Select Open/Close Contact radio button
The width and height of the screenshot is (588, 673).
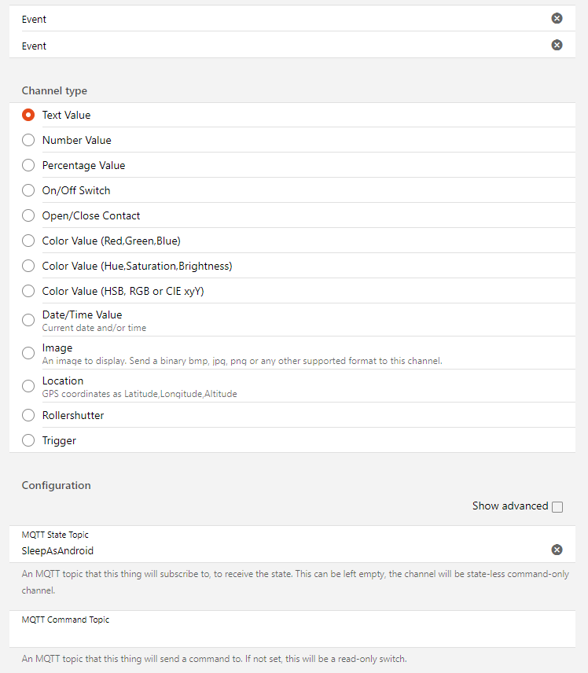(x=28, y=215)
